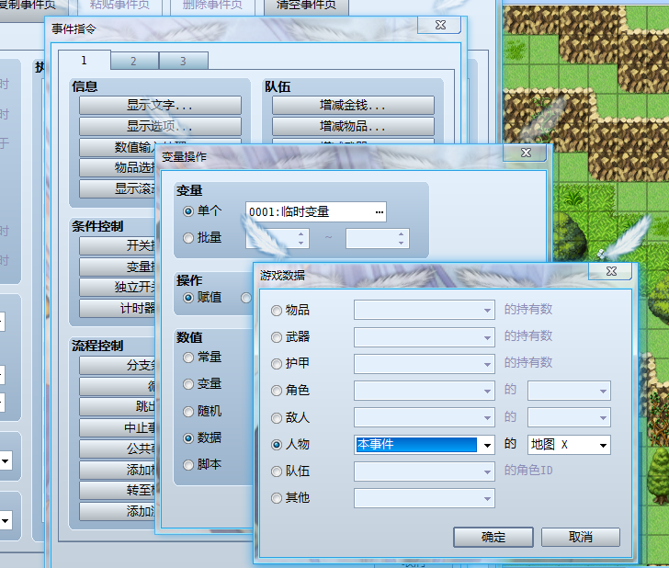Select the 人物 radio button
Image resolution: width=669 pixels, height=568 pixels.
pos(277,445)
